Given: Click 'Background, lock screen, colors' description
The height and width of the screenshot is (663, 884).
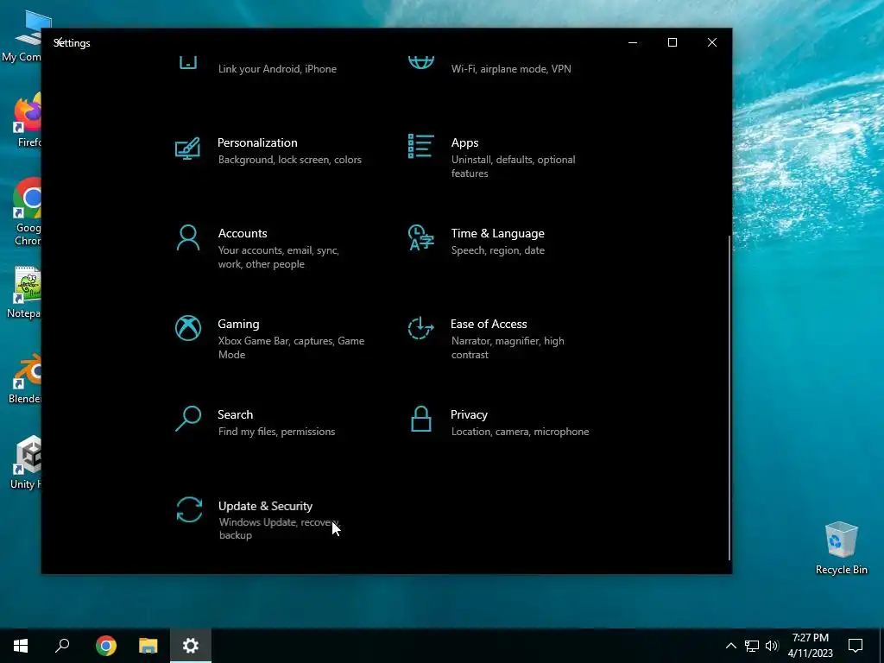Looking at the screenshot, I should click(x=290, y=160).
